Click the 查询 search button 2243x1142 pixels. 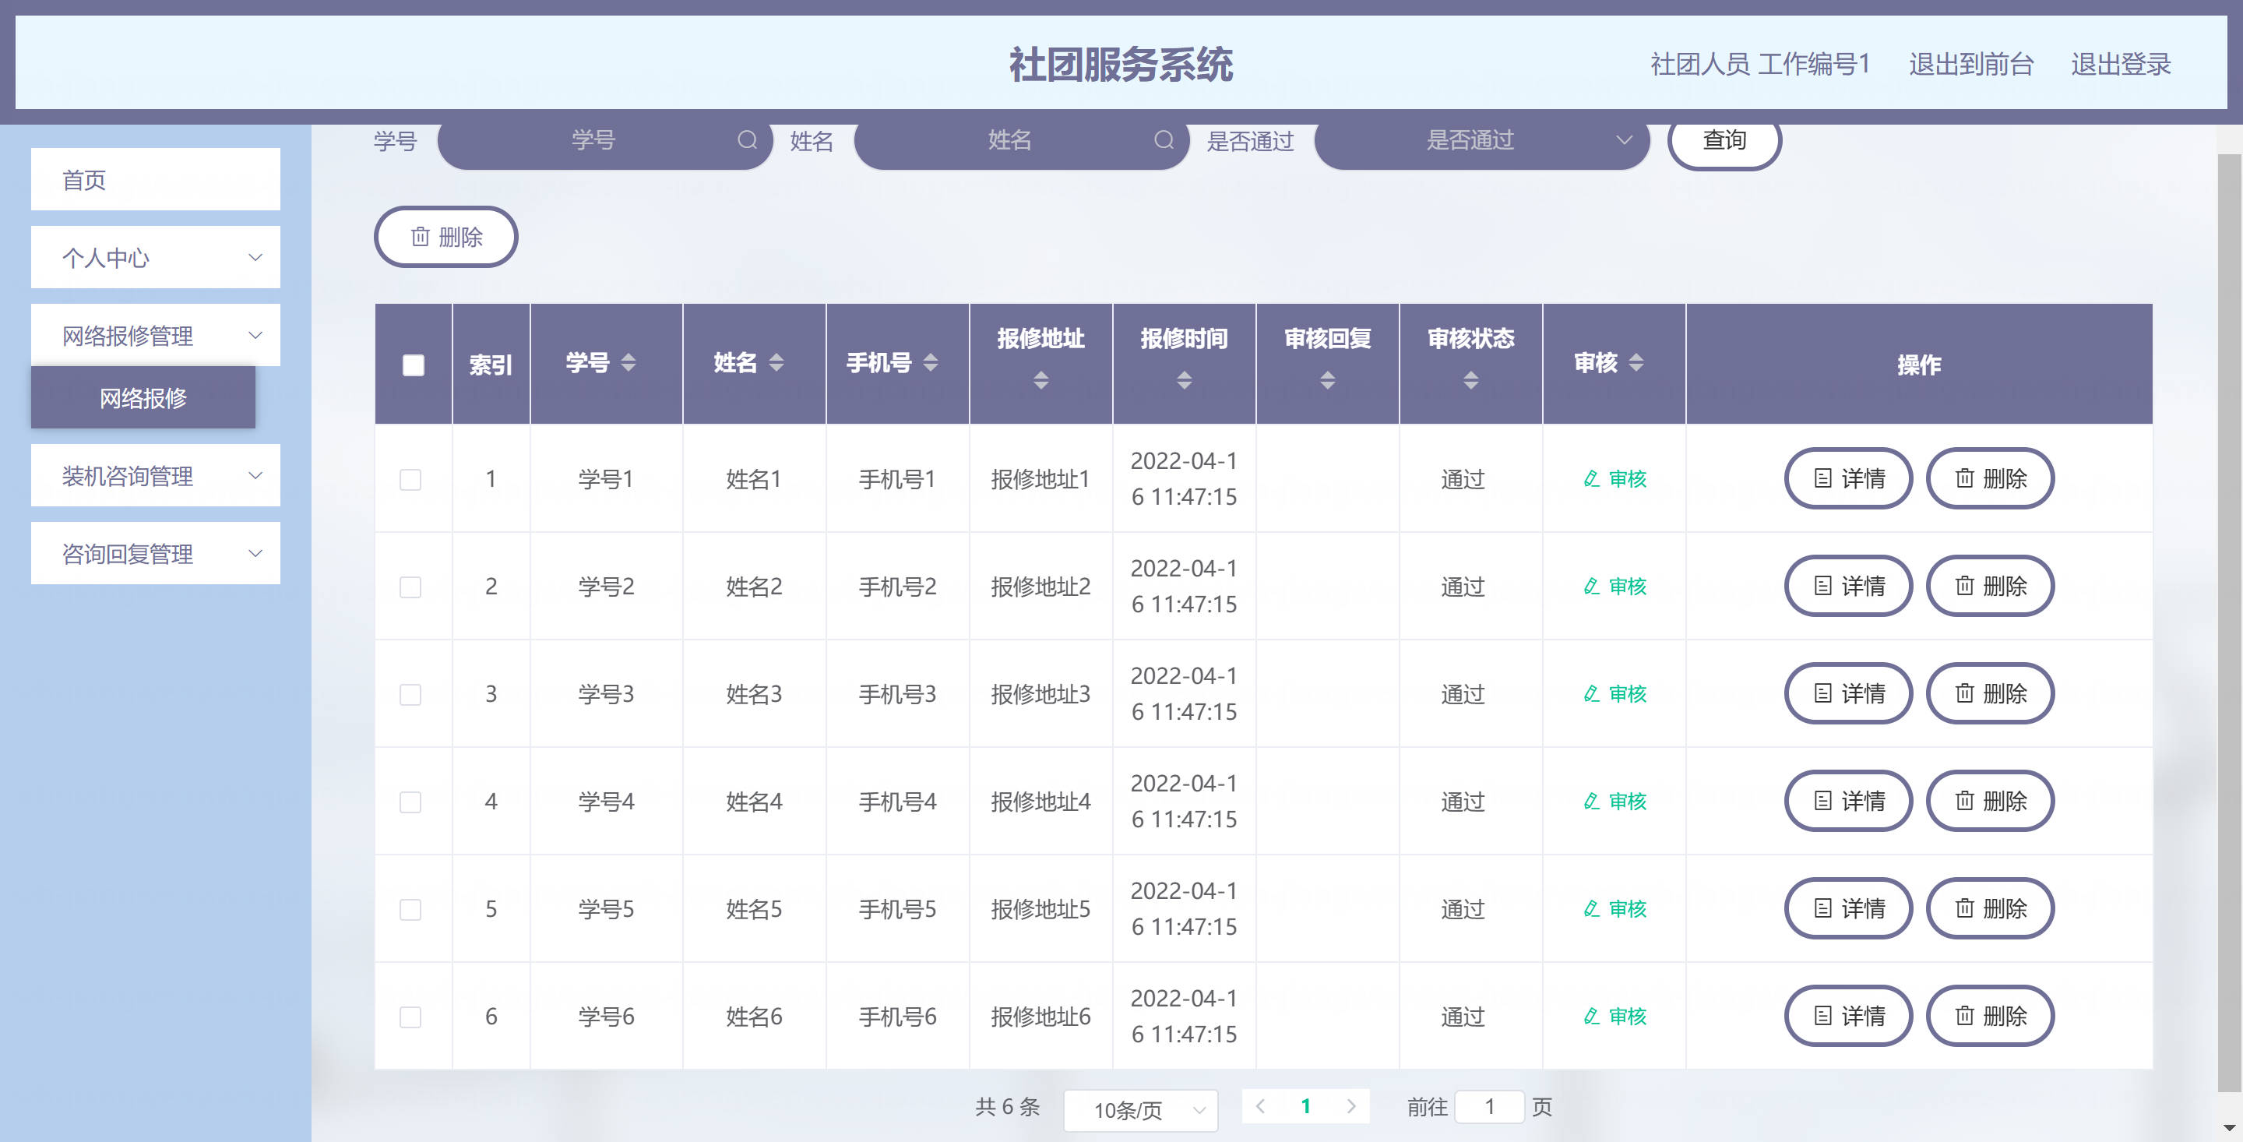(x=1724, y=140)
